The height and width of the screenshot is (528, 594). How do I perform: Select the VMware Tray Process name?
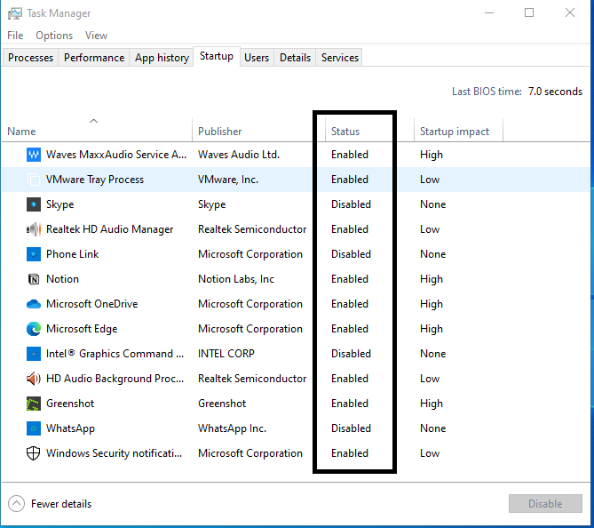pyautogui.click(x=95, y=180)
